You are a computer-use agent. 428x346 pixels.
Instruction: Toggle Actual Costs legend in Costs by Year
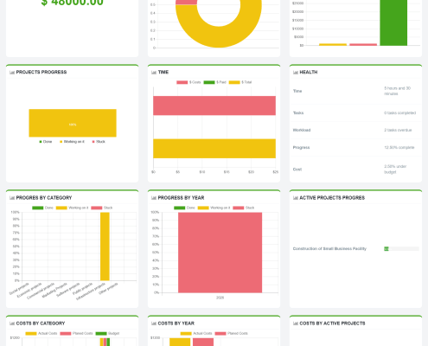pos(196,333)
